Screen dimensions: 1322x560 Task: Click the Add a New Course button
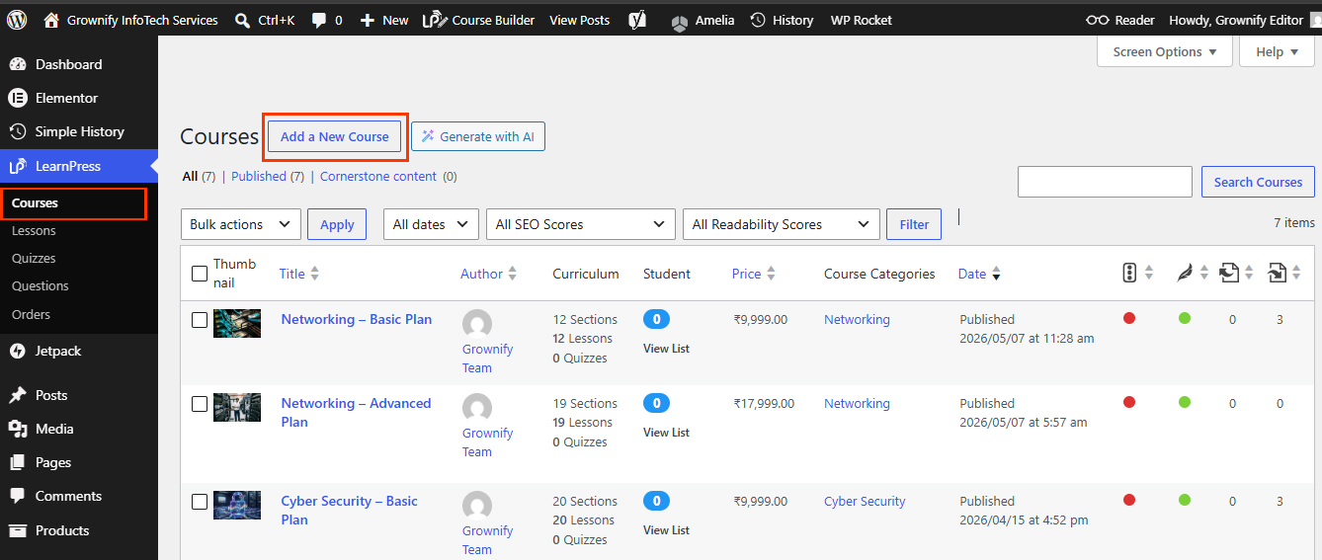pos(335,136)
